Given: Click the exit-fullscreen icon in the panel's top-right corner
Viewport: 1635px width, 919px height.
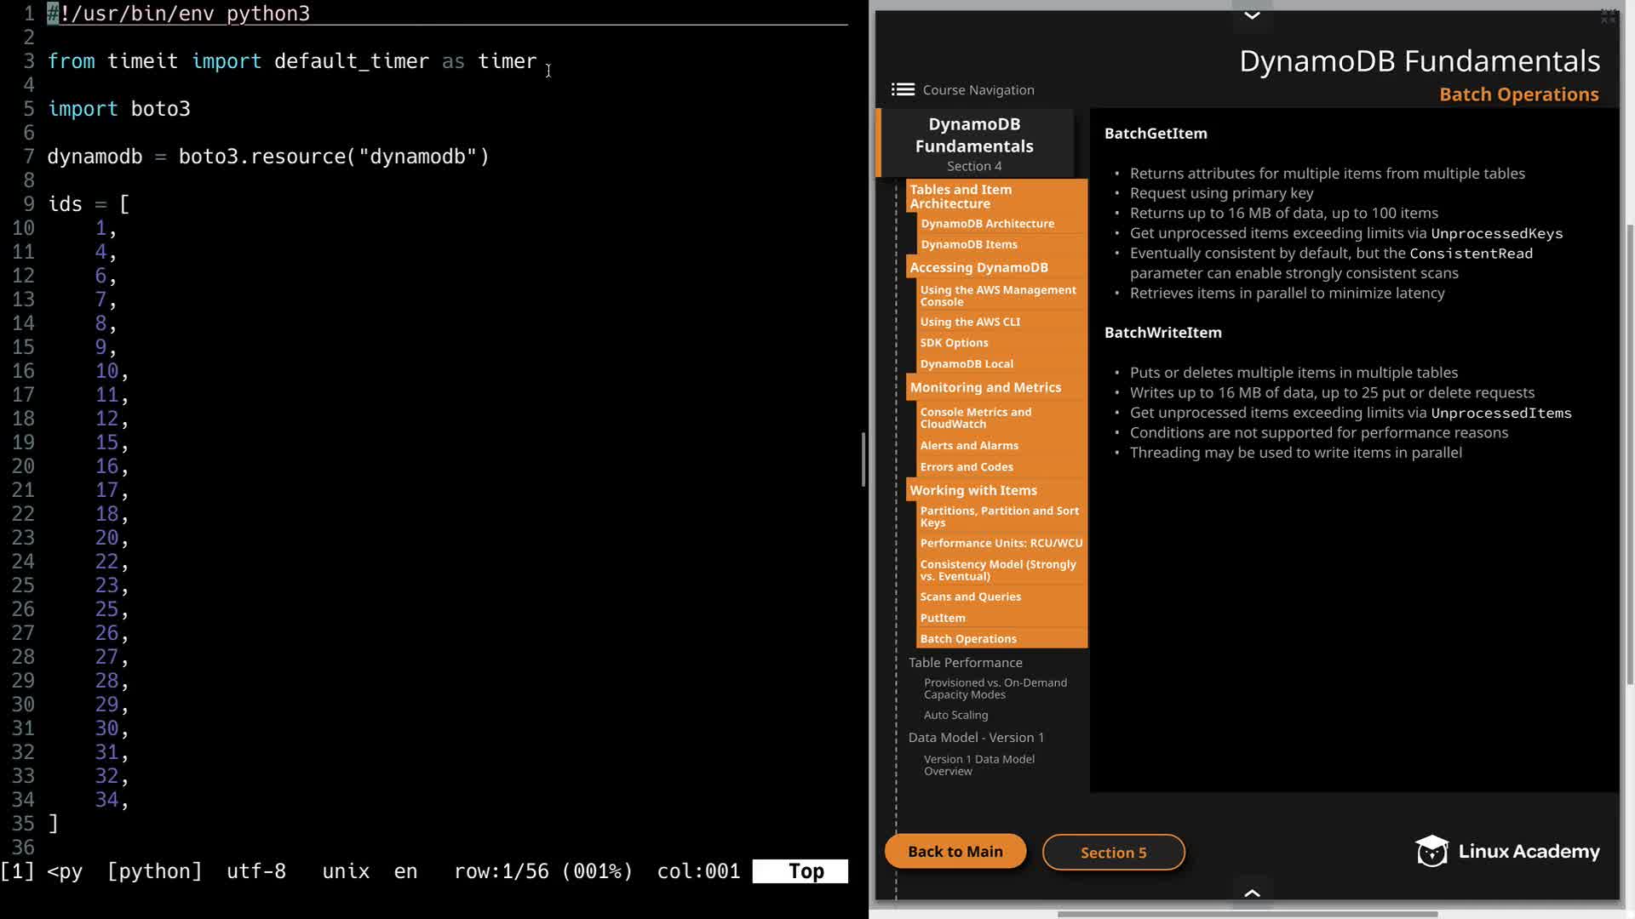Looking at the screenshot, I should click(1608, 16).
